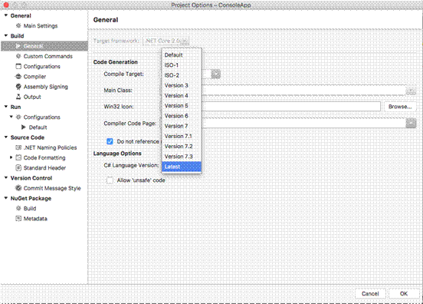423x304 pixels.
Task: Click the Commit Message Style icon
Action: [18, 188]
